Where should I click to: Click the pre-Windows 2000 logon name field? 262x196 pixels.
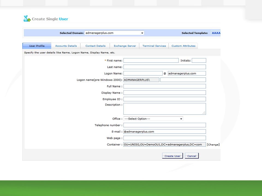click(x=183, y=80)
